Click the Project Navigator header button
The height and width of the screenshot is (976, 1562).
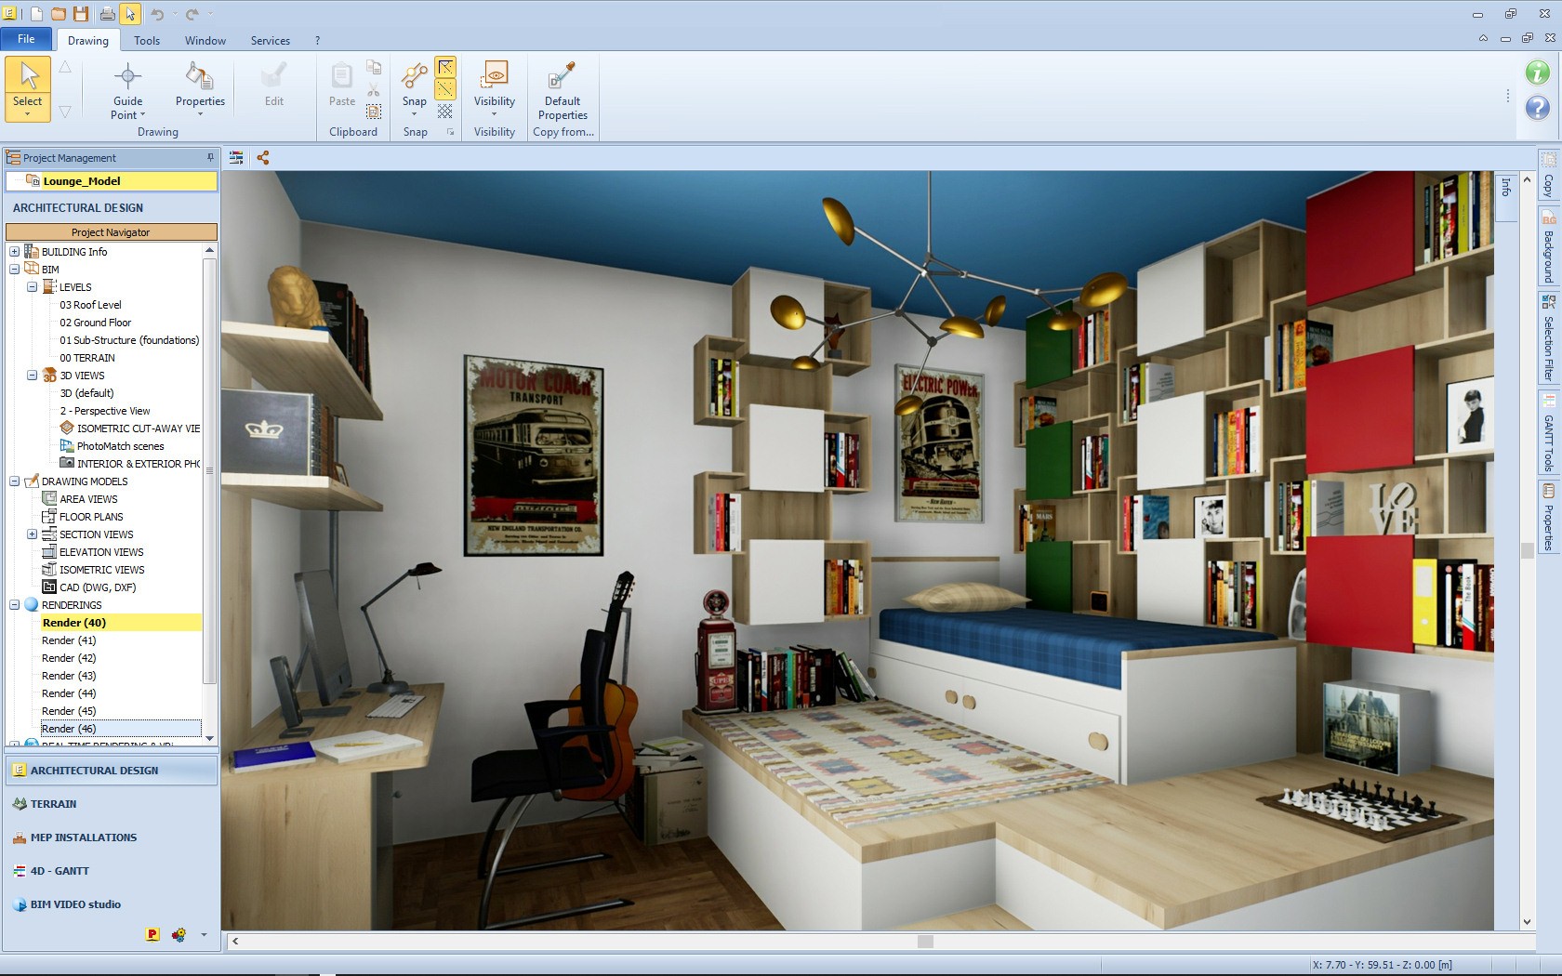[112, 232]
